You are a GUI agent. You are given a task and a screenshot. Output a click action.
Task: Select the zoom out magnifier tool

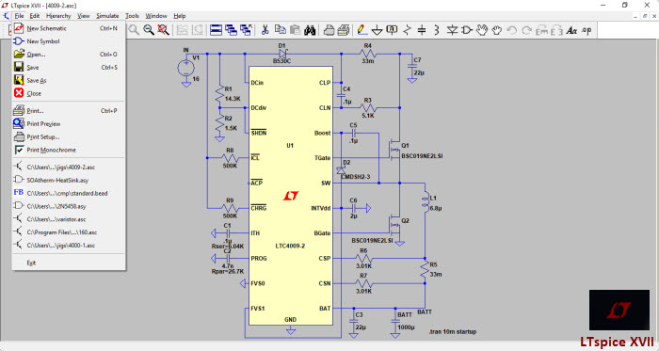click(149, 30)
